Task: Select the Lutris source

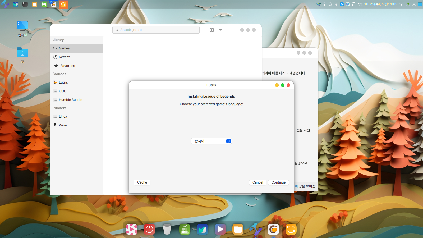Action: 63,83
